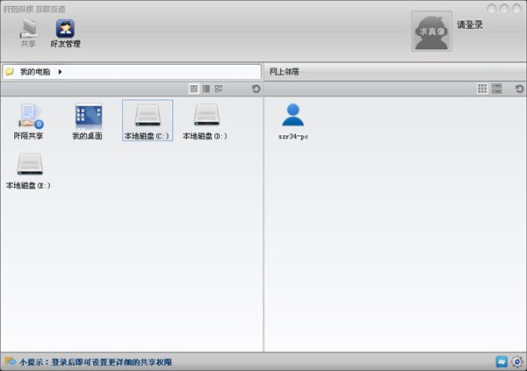Click the 共享 share toolbar icon
The image size is (527, 371).
pos(28,33)
